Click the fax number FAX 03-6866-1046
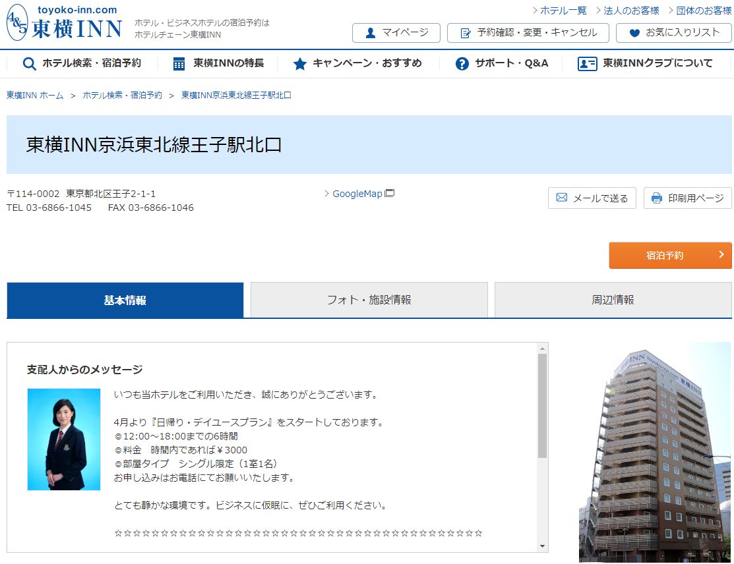This screenshot has height=564, width=734. click(x=151, y=208)
